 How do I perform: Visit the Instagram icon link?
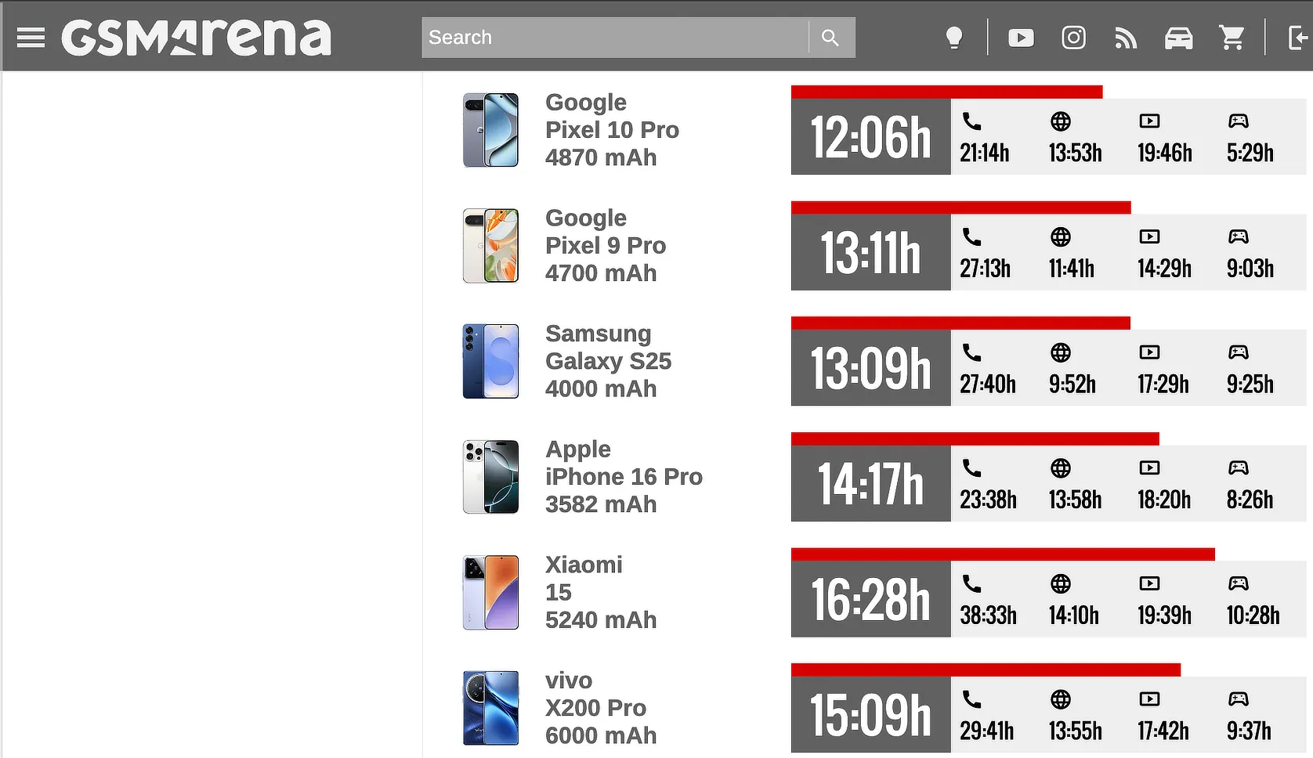click(1073, 38)
